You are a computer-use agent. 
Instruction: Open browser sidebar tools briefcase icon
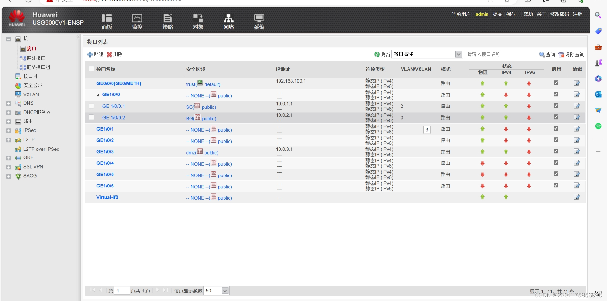[x=598, y=47]
